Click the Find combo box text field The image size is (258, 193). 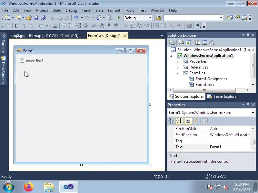191,18
